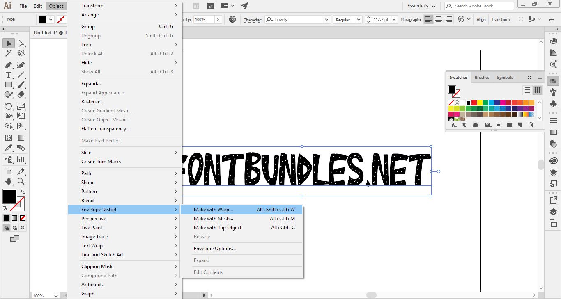The width and height of the screenshot is (561, 299).
Task: Choose Rasterize... in Object menu
Action: pos(124,102)
